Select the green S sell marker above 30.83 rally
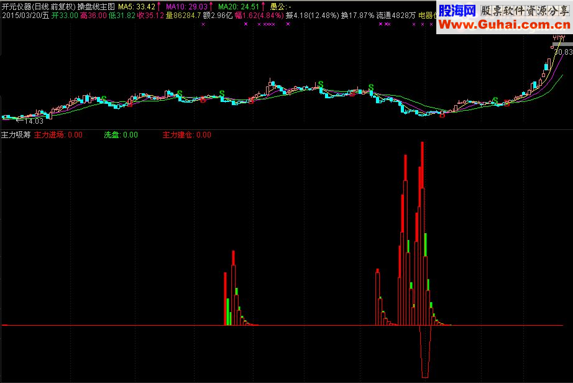The height and width of the screenshot is (383, 573). pyautogui.click(x=495, y=99)
